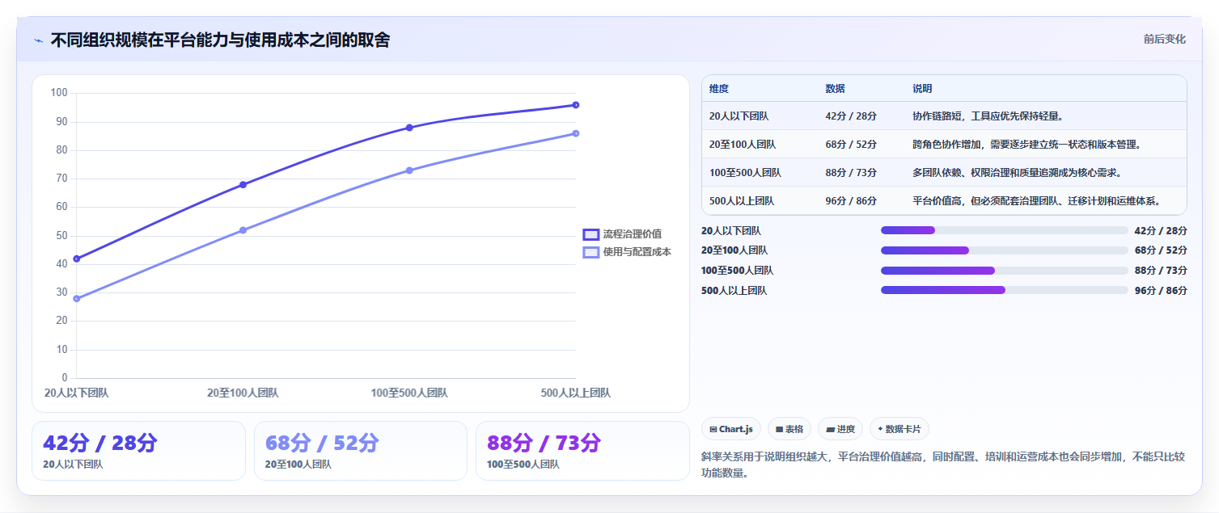Click the lightning icon beside the title
The width and height of the screenshot is (1219, 513).
[x=38, y=40]
